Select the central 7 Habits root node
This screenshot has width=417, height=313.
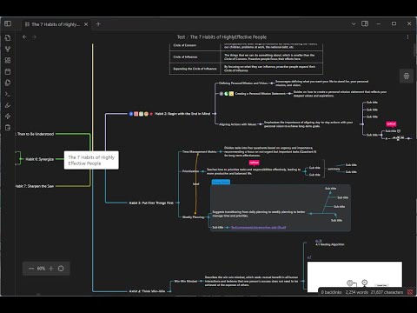coord(91,160)
